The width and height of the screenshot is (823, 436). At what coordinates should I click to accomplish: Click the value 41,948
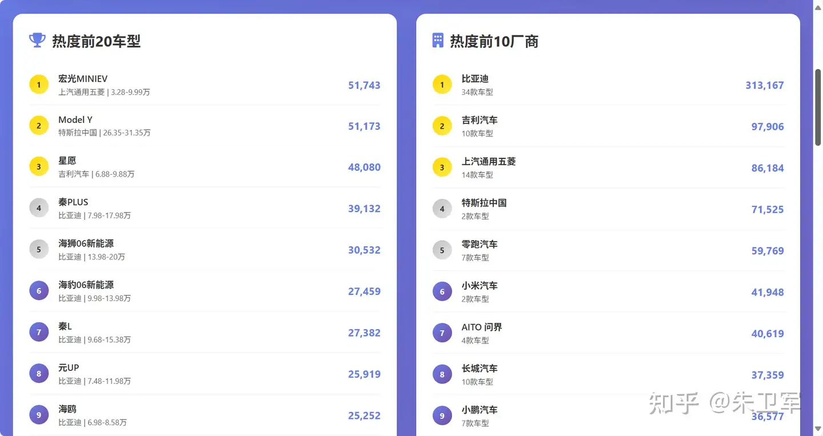(x=768, y=292)
